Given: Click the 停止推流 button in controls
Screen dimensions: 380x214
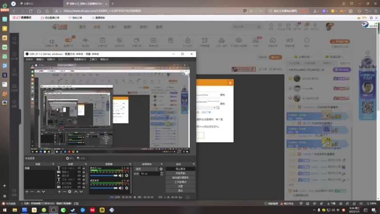Looking at the screenshot, I should pyautogui.click(x=180, y=169).
